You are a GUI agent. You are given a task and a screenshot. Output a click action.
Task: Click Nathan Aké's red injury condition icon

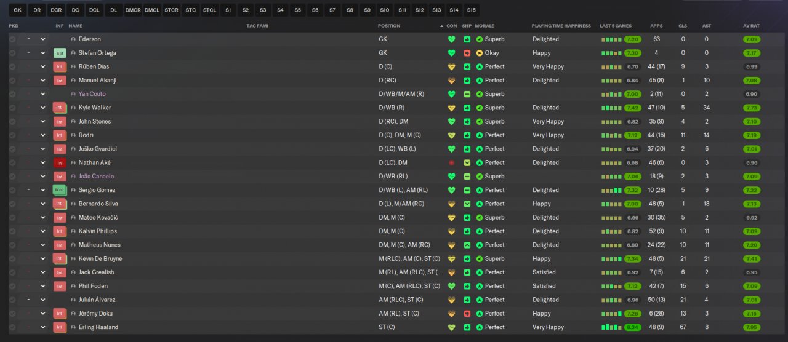451,163
